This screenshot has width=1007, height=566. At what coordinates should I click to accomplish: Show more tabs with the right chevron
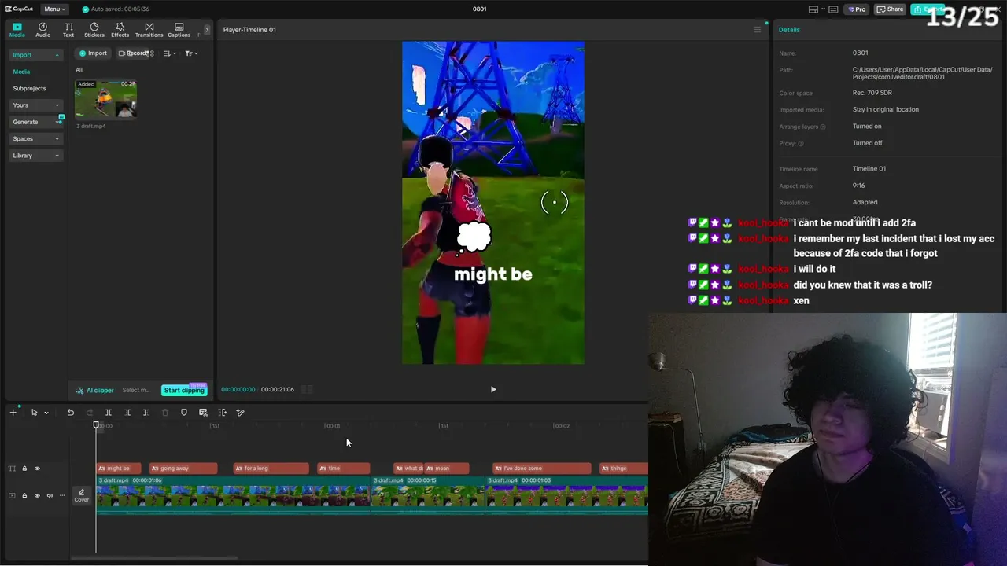[x=207, y=30]
